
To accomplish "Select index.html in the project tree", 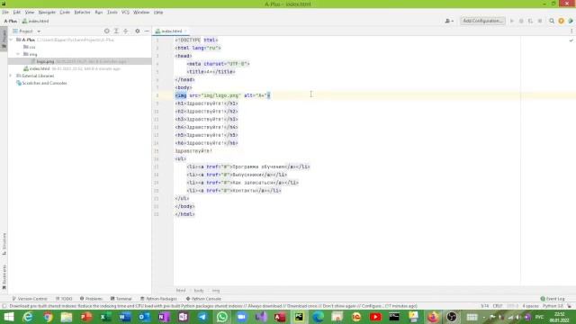I will tap(40, 68).
